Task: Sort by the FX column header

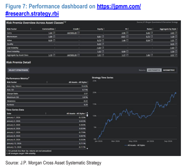Action: pos(126,29)
